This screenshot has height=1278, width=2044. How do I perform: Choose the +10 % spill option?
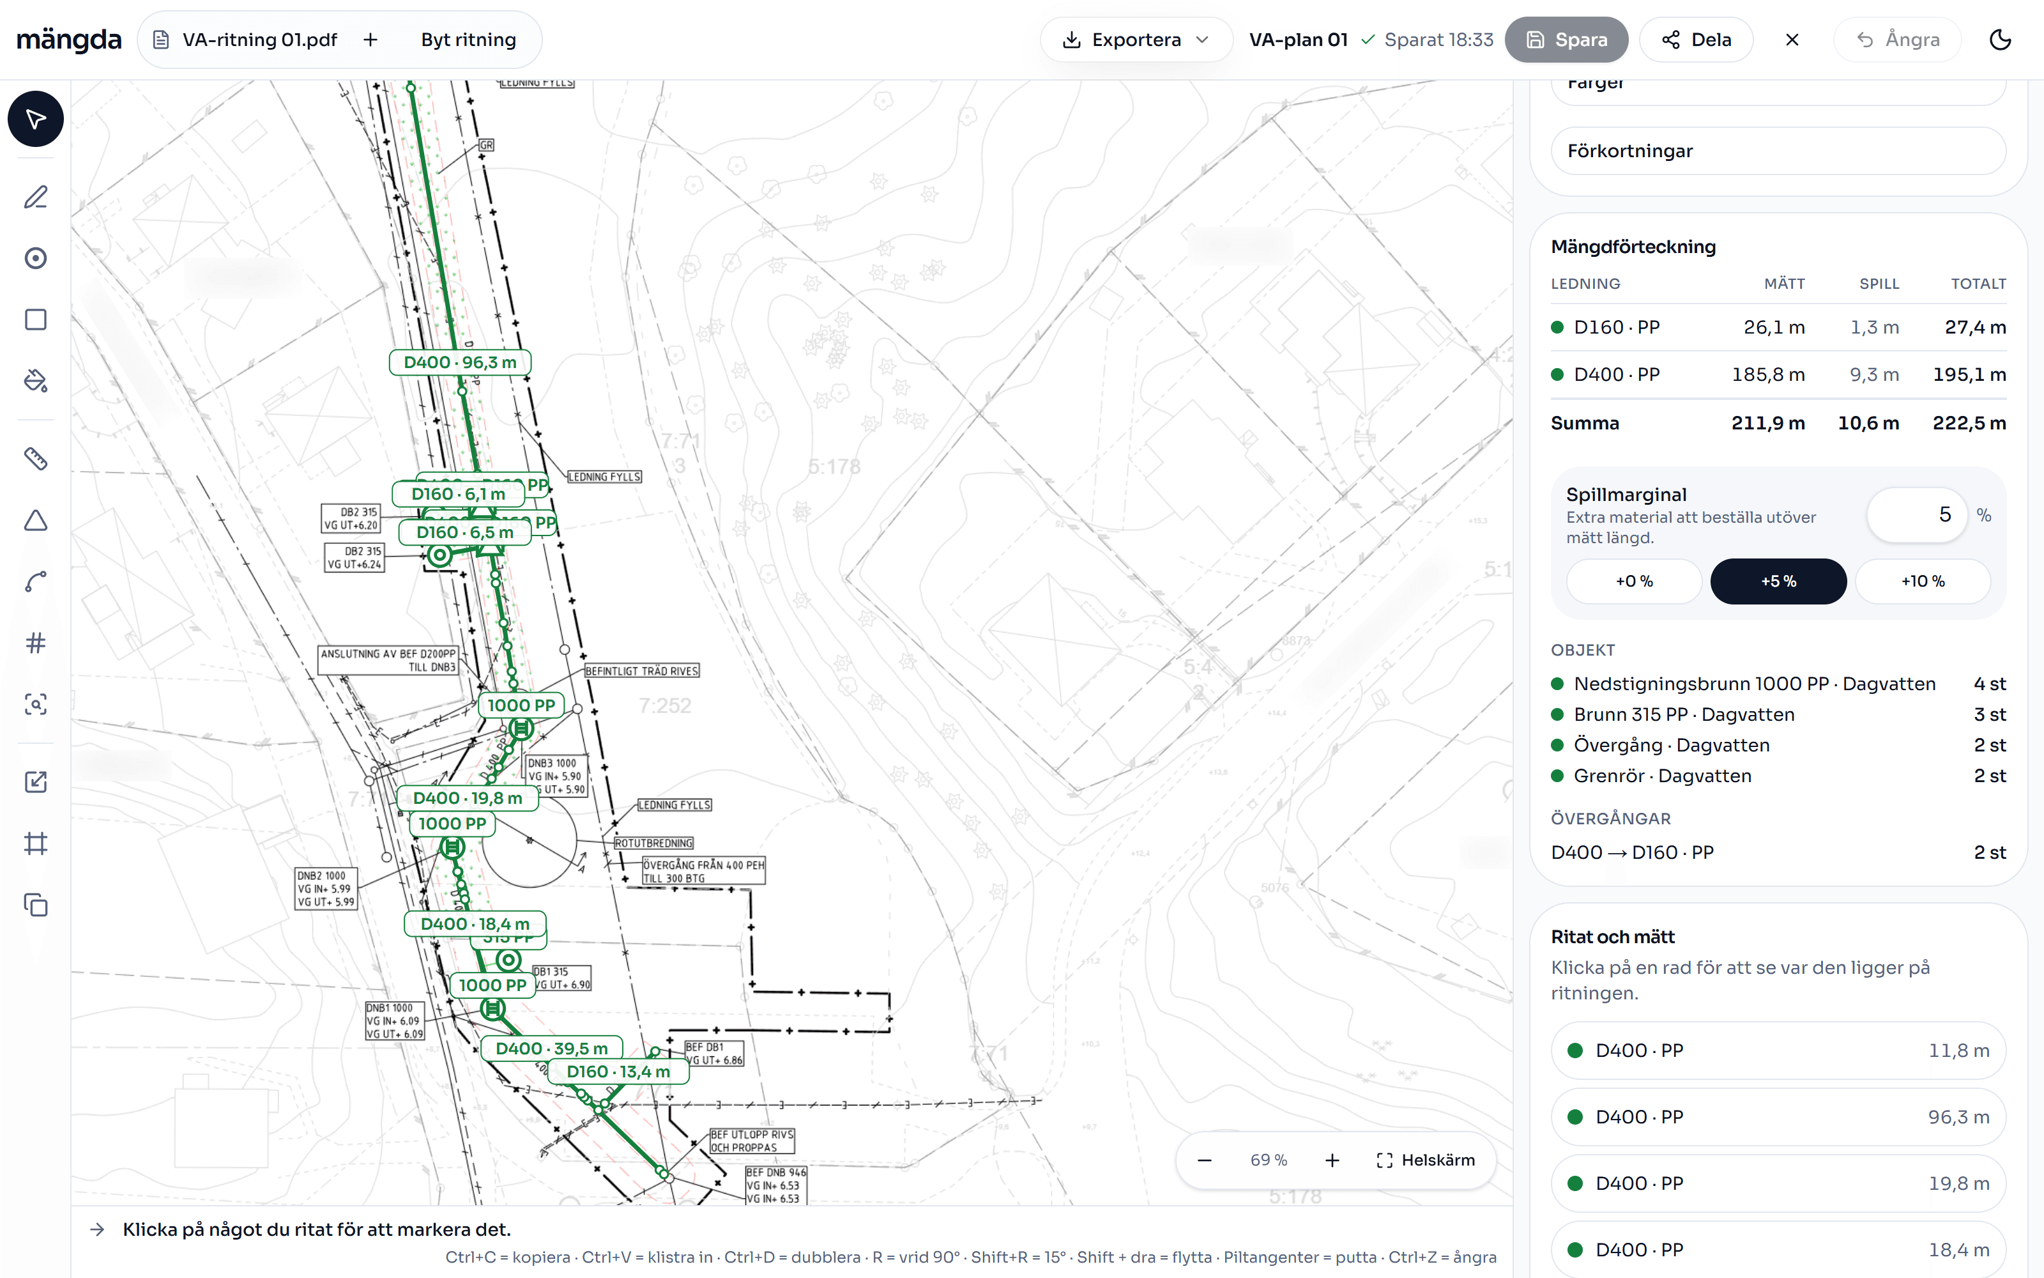(x=1923, y=581)
